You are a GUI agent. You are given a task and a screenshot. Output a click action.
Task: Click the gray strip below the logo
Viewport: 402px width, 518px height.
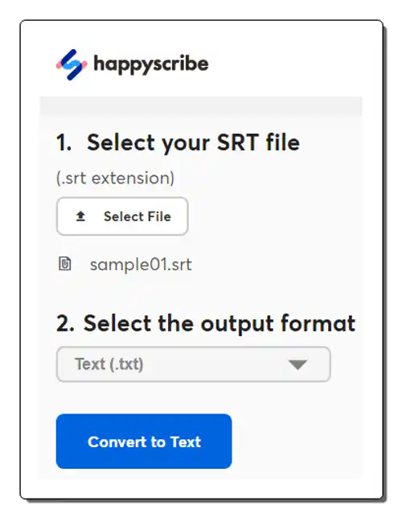[201, 106]
